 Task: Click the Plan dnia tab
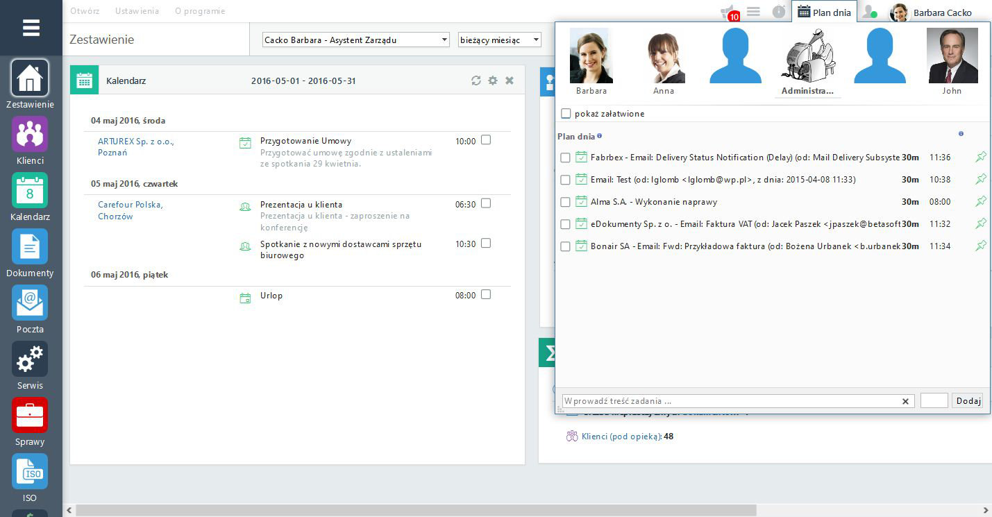click(824, 12)
